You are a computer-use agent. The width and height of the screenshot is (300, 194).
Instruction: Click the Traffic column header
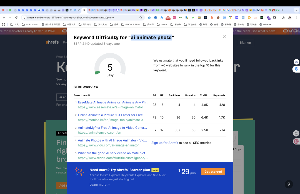[x=204, y=95]
